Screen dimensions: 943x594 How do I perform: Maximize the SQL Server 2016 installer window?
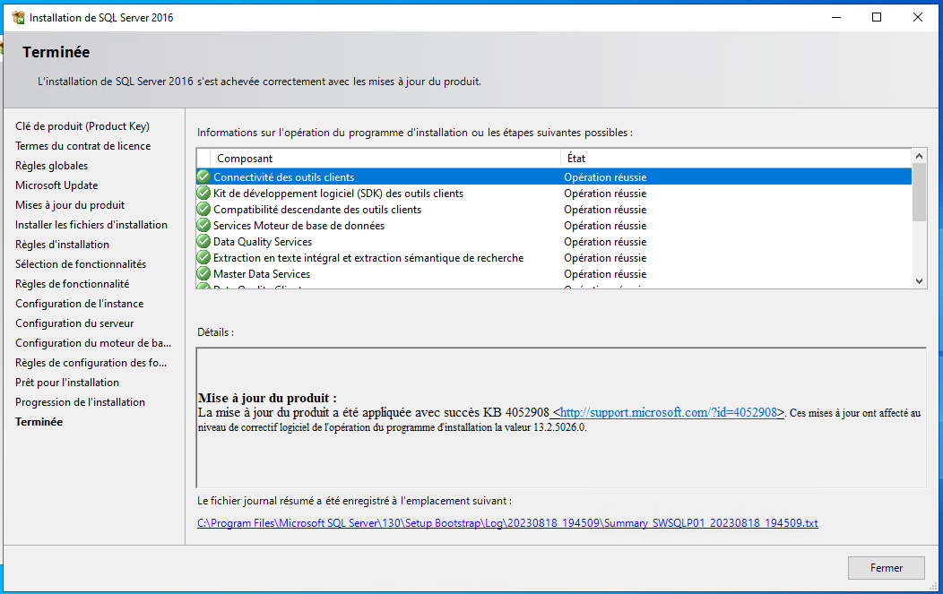click(x=877, y=17)
